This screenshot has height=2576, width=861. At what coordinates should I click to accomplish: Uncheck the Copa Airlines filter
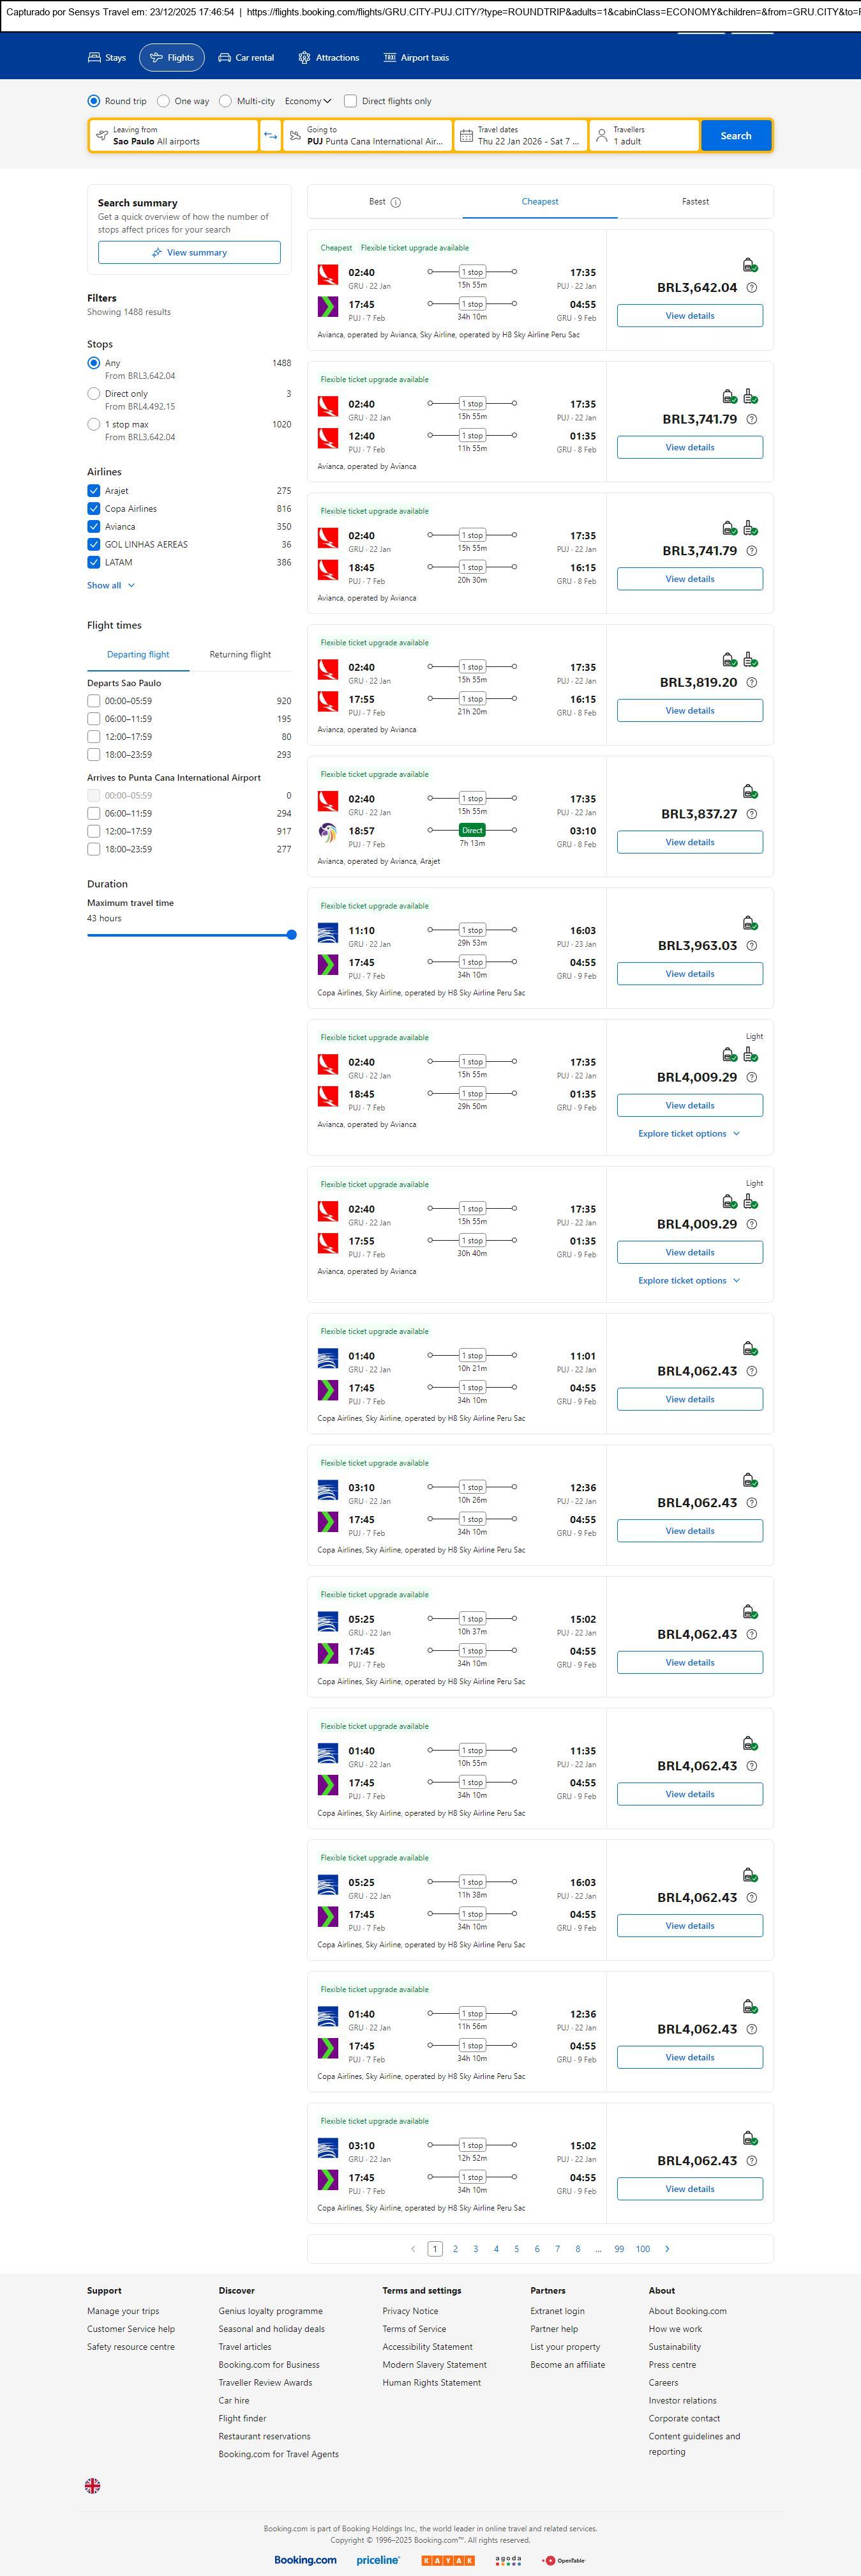tap(94, 509)
